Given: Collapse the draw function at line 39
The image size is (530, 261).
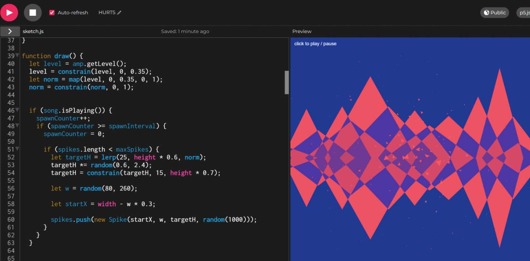Looking at the screenshot, I should point(17,56).
